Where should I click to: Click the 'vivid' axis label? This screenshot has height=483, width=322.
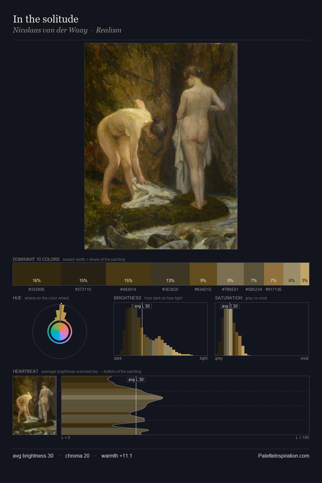[x=304, y=358]
